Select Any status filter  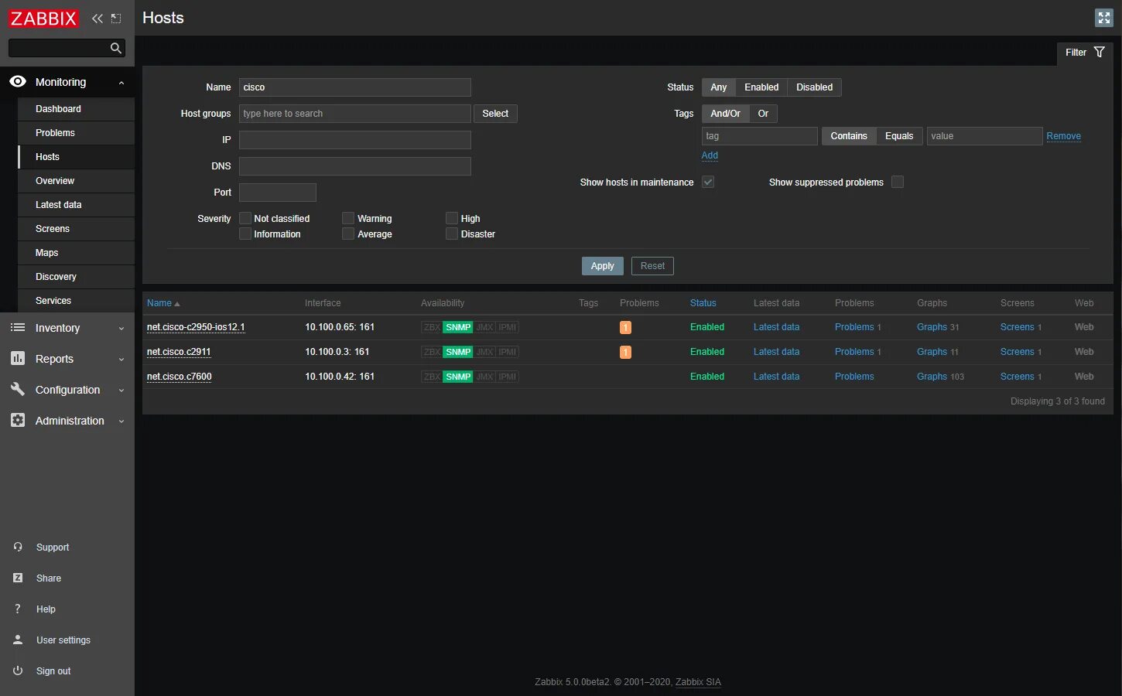click(x=719, y=87)
